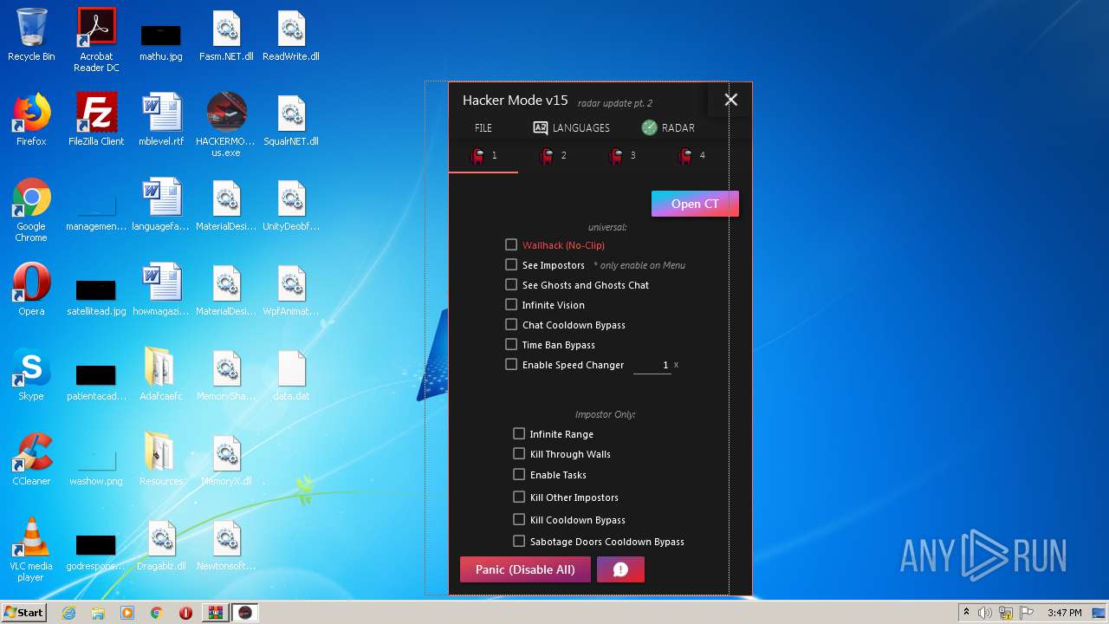Select the Adafcaefc folder icon
Screen dimensions: 1109x624
(161, 375)
